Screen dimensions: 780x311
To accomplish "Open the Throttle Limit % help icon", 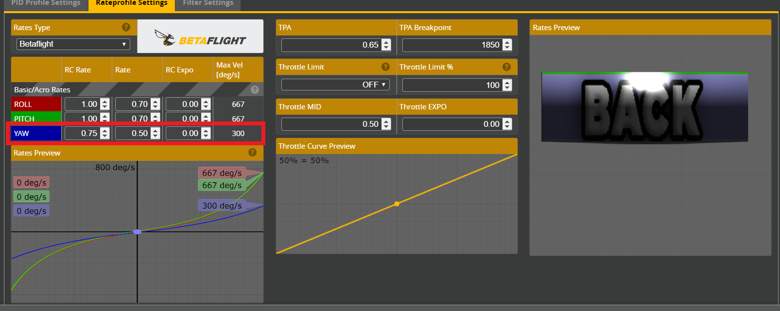I will point(506,67).
